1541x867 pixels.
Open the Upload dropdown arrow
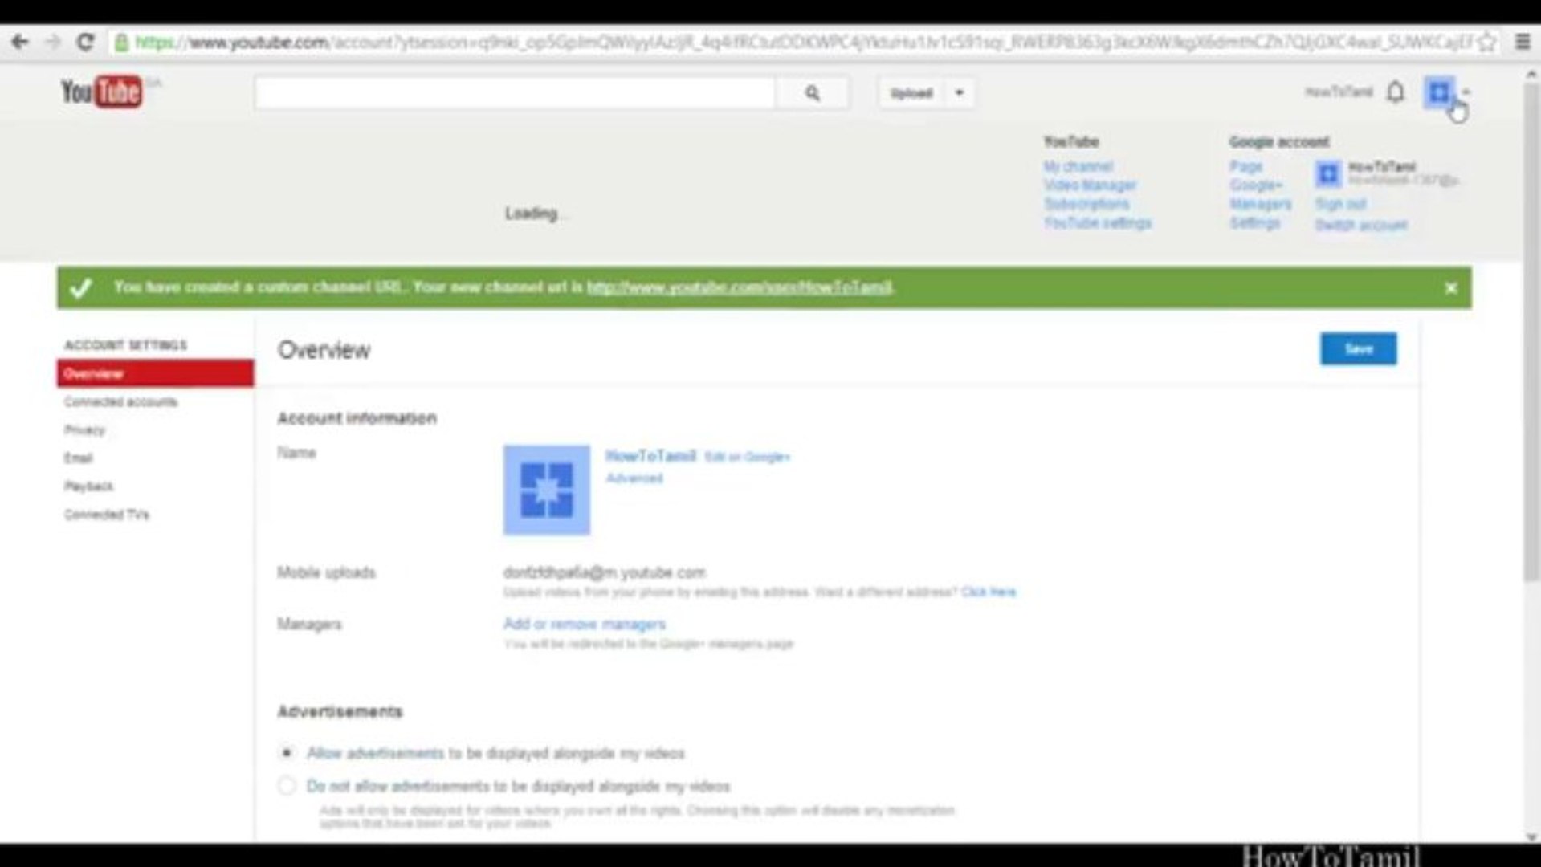point(957,92)
